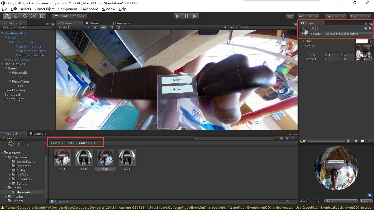This screenshot has width=374, height=210.
Task: Open scene effects image icon
Action: click(118, 27)
